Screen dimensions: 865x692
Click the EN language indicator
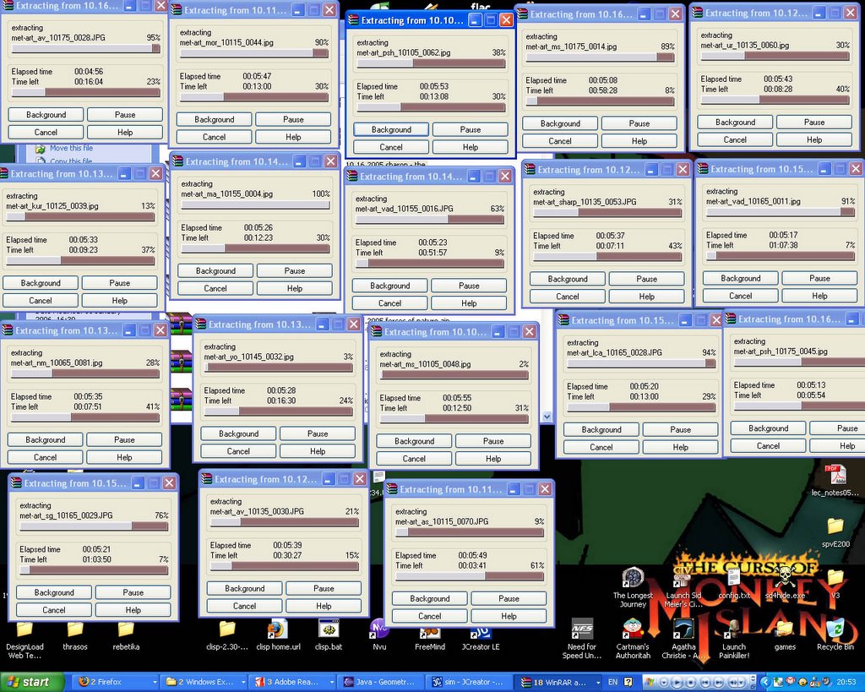(x=613, y=682)
